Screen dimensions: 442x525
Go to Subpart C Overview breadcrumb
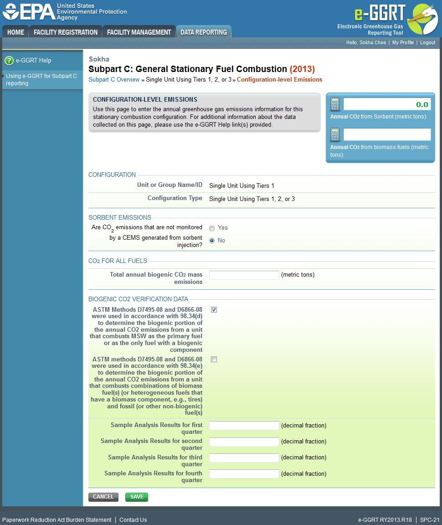click(114, 80)
